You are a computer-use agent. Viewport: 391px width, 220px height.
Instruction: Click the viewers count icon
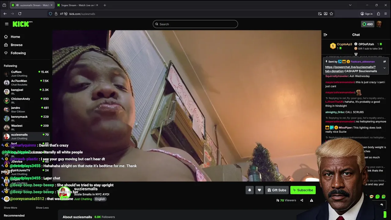[278, 200]
